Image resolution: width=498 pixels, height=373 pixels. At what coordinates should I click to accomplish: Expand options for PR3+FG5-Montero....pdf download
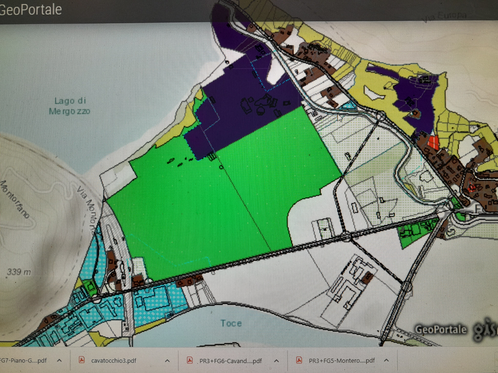pyautogui.click(x=386, y=360)
